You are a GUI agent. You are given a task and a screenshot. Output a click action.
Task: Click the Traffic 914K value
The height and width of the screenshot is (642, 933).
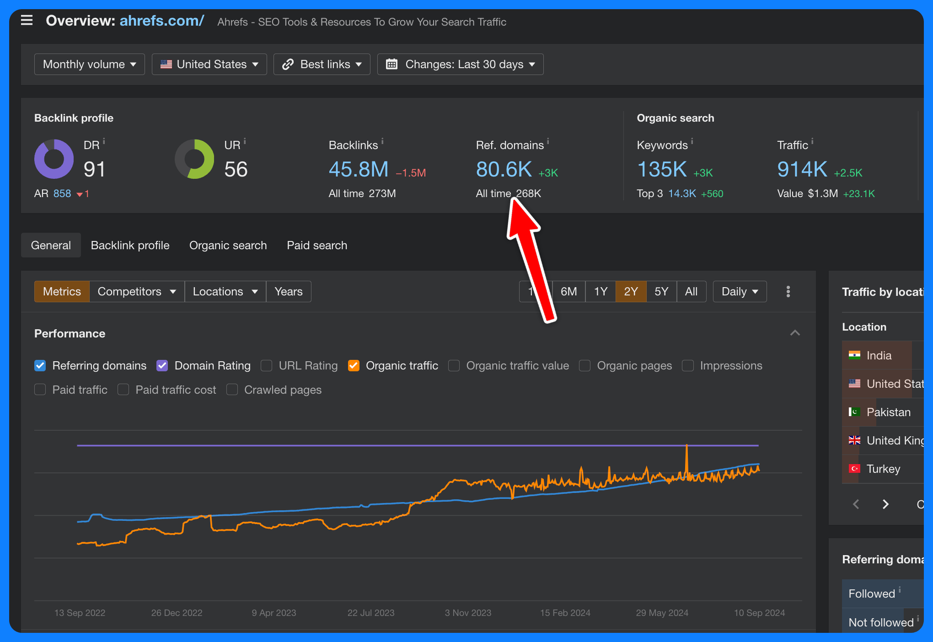(x=802, y=169)
